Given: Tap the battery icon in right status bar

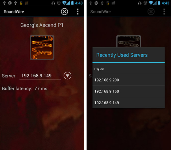Looking at the screenshot, I should coord(159,3).
